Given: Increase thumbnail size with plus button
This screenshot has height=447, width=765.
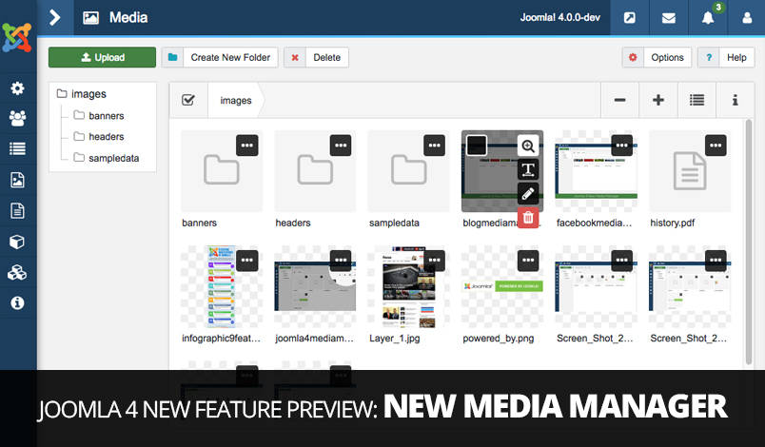Looking at the screenshot, I should click(658, 100).
